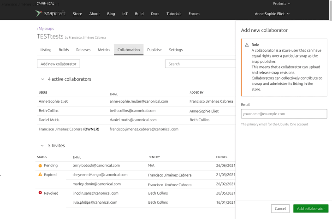332x219 pixels.
Task: Click the Snapcraft logo
Action: 50,13
